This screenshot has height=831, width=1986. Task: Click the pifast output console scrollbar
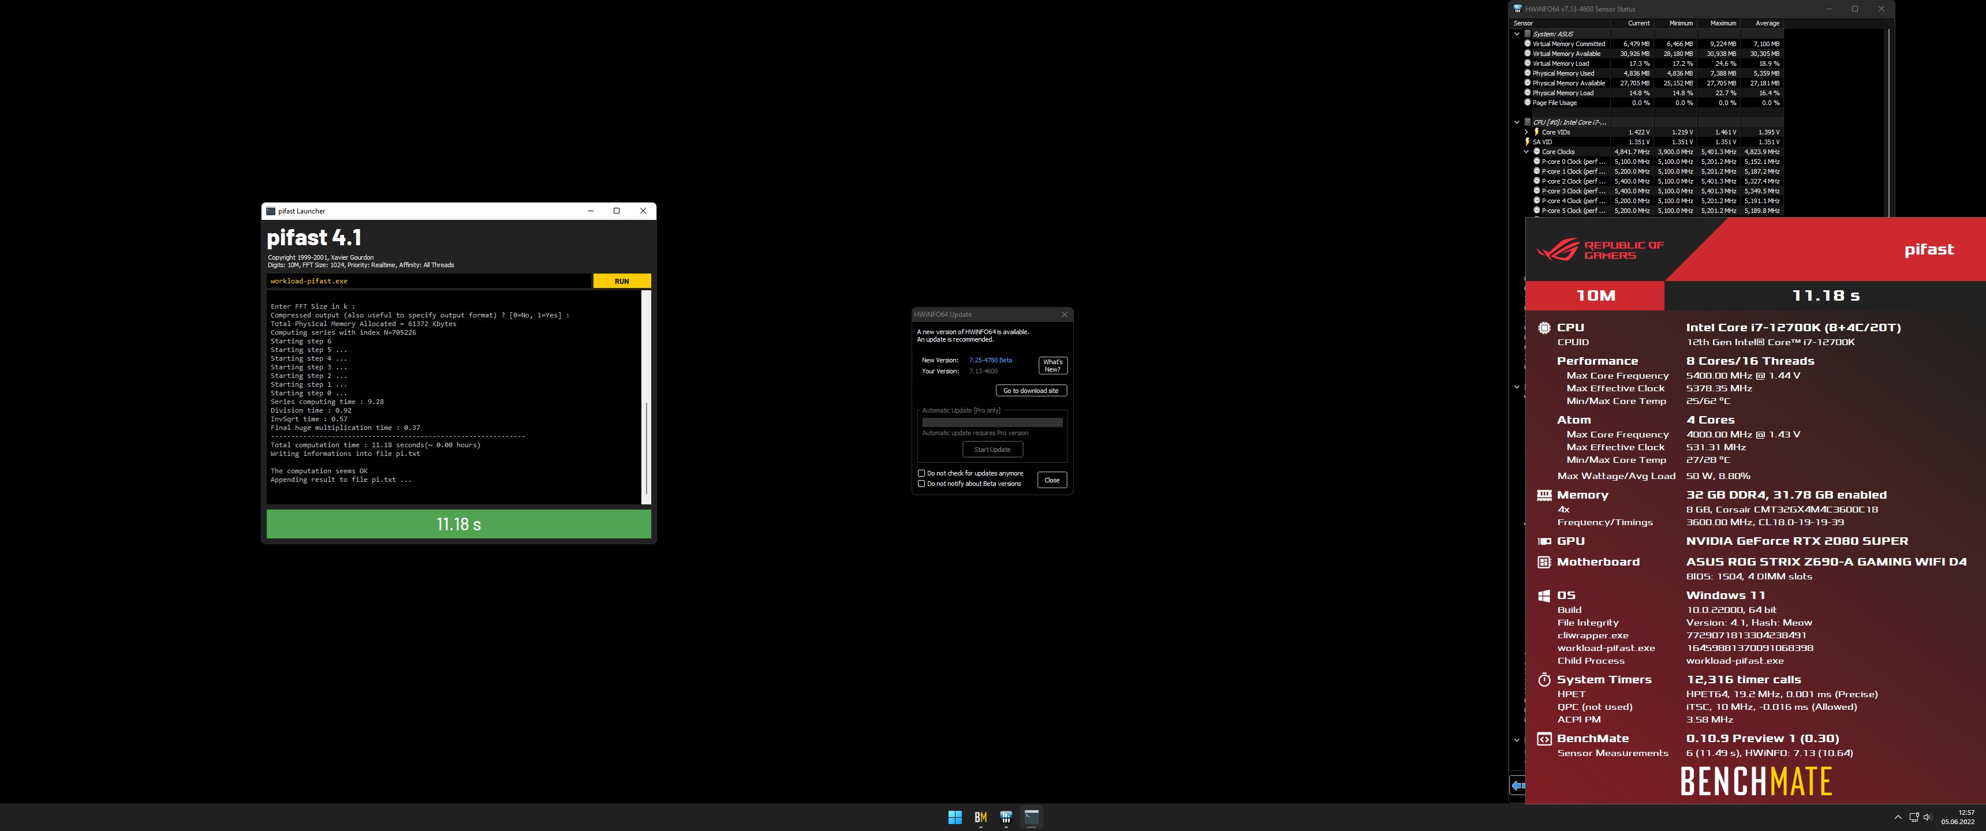(x=646, y=397)
